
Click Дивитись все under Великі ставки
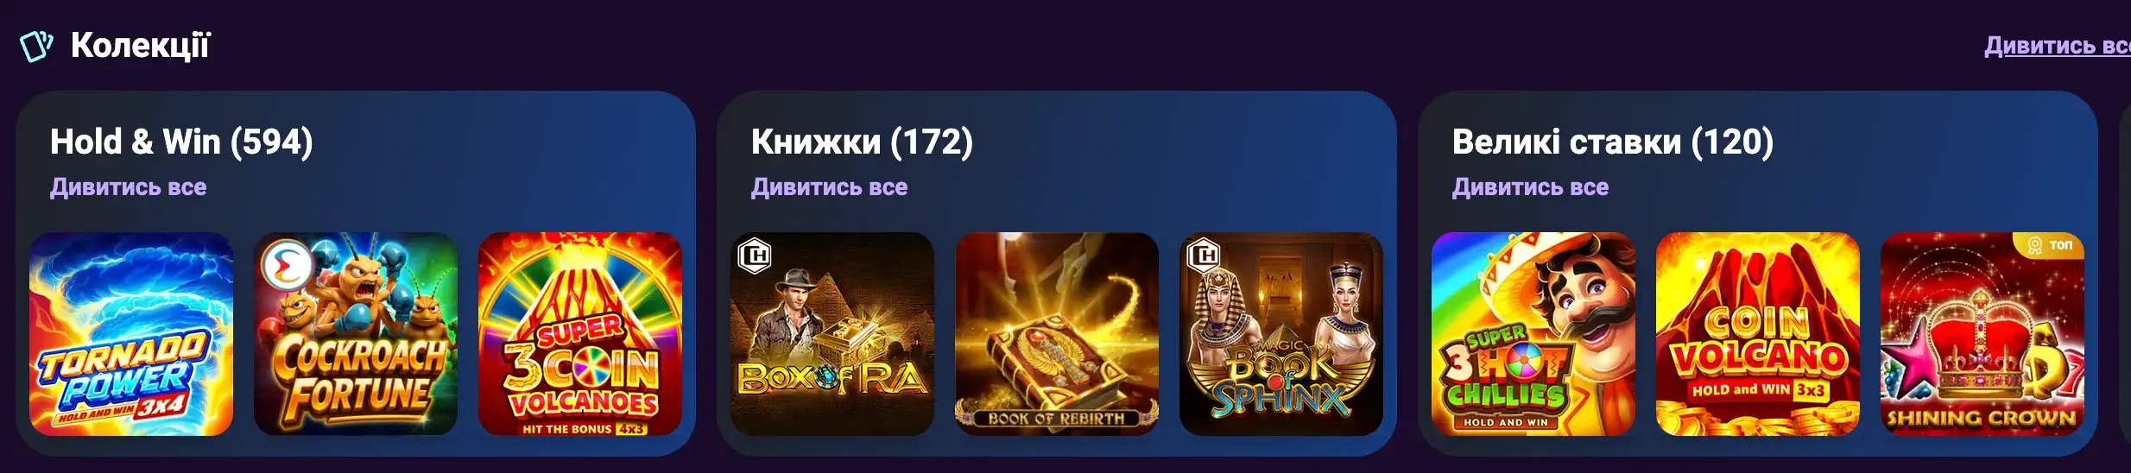click(x=1530, y=187)
